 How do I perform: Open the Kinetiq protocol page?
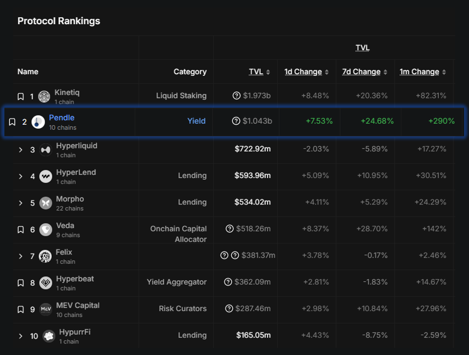pos(67,92)
